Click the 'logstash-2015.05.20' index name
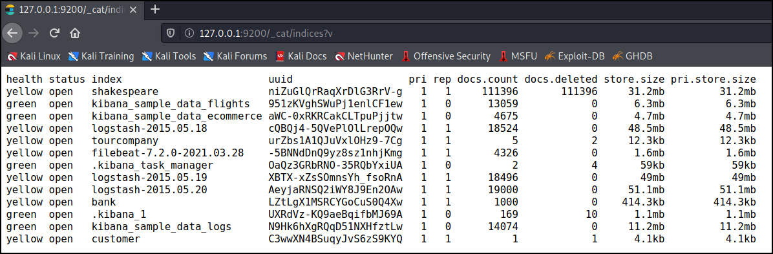The image size is (773, 254). [x=149, y=191]
